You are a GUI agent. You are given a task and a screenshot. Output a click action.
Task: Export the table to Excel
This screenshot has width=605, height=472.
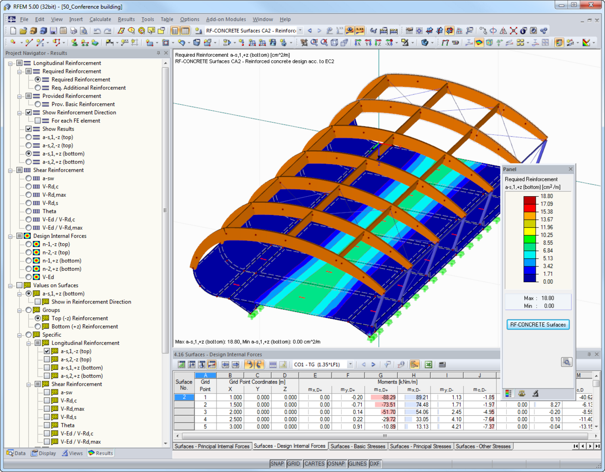[429, 364]
